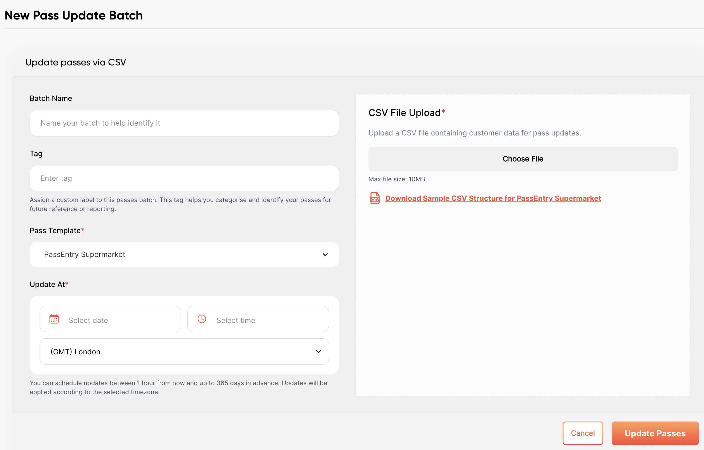The width and height of the screenshot is (704, 450).
Task: Click the calendar icon in date field
Action: coord(54,319)
